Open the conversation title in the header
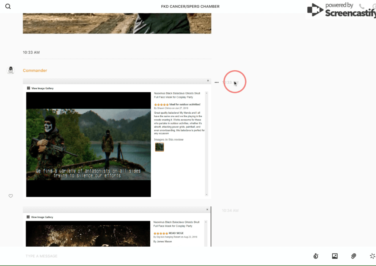The width and height of the screenshot is (376, 266). 190,6
